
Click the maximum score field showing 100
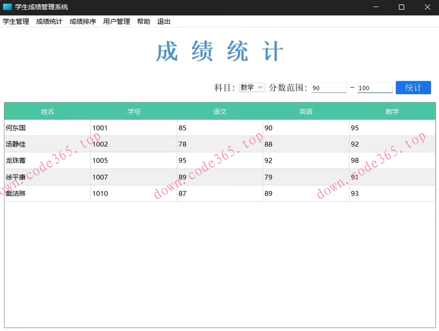375,88
